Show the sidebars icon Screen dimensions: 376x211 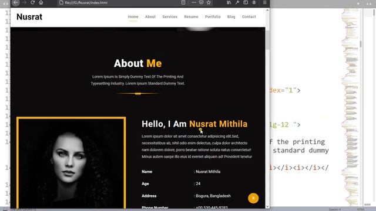click(x=246, y=2)
